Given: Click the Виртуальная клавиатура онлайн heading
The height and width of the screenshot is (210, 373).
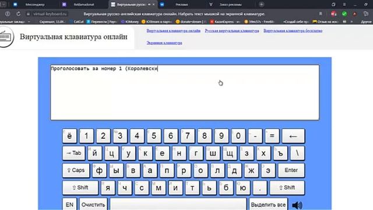Looking at the screenshot, I should pos(73,37).
